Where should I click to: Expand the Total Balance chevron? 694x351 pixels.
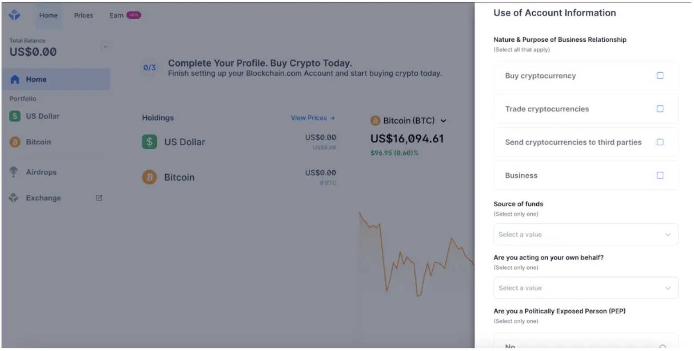coord(106,46)
